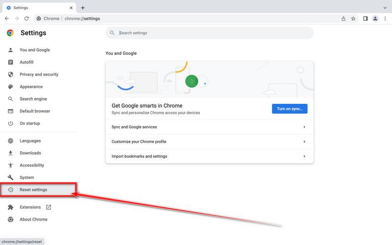Click the Default browser window icon
Image resolution: width=392 pixels, height=245 pixels.
10,111
